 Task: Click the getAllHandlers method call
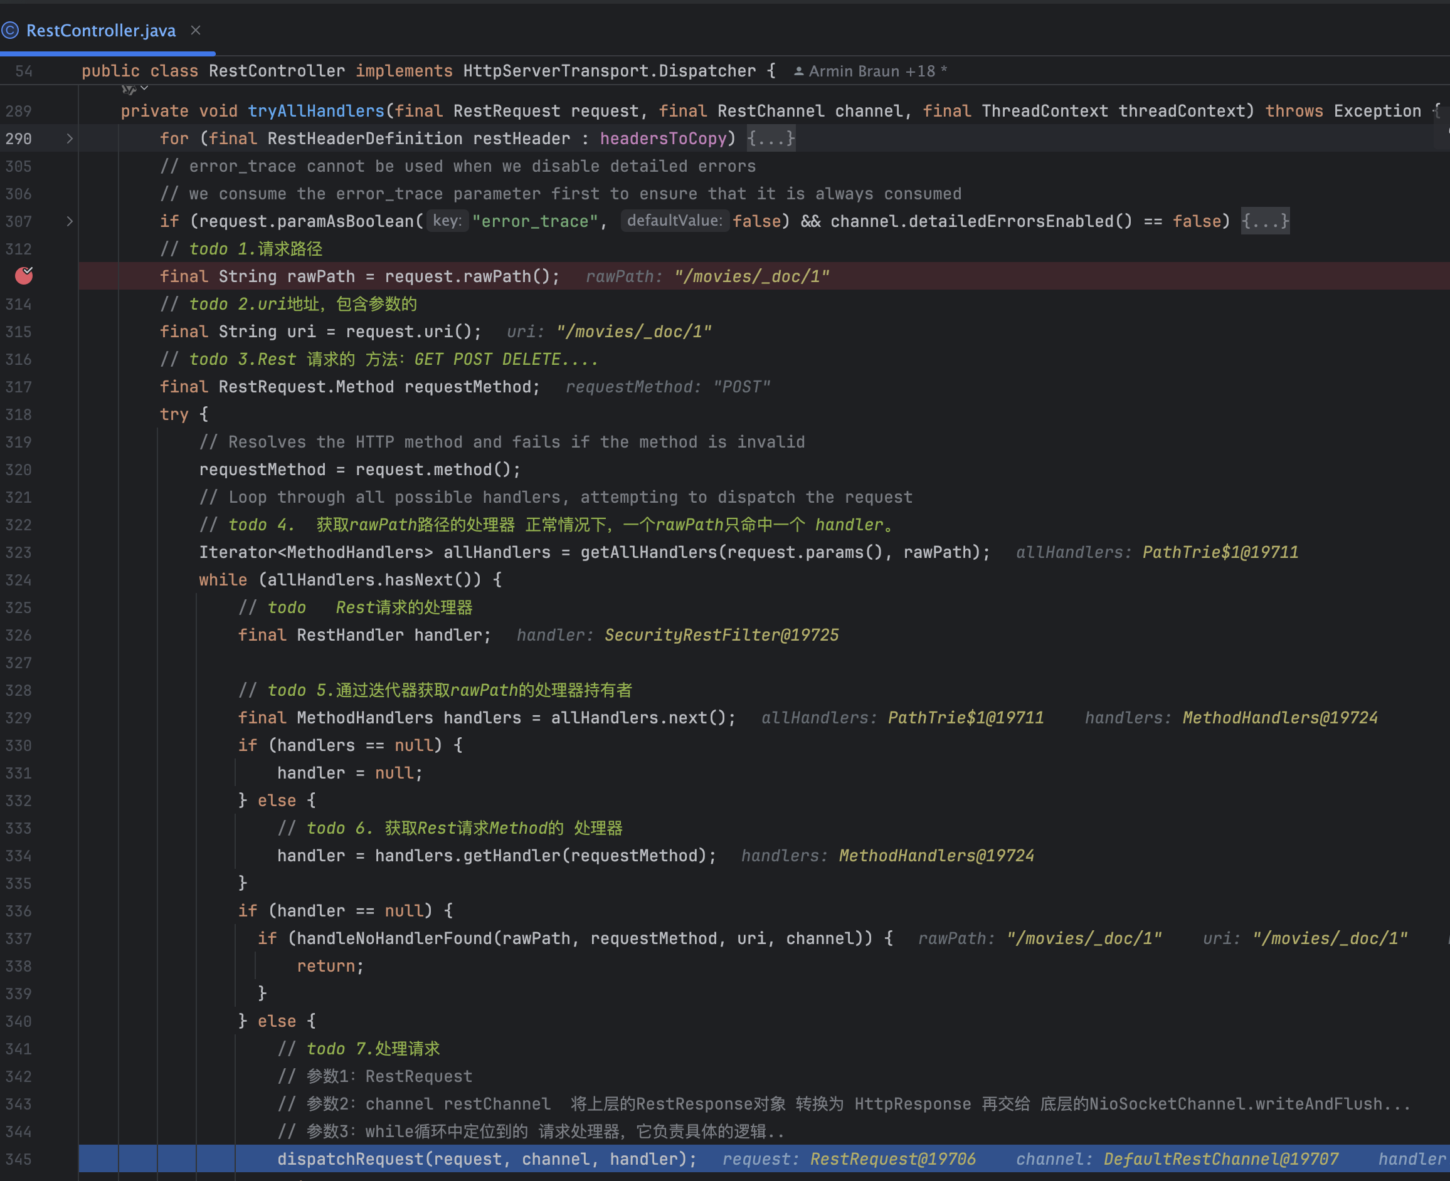click(650, 552)
